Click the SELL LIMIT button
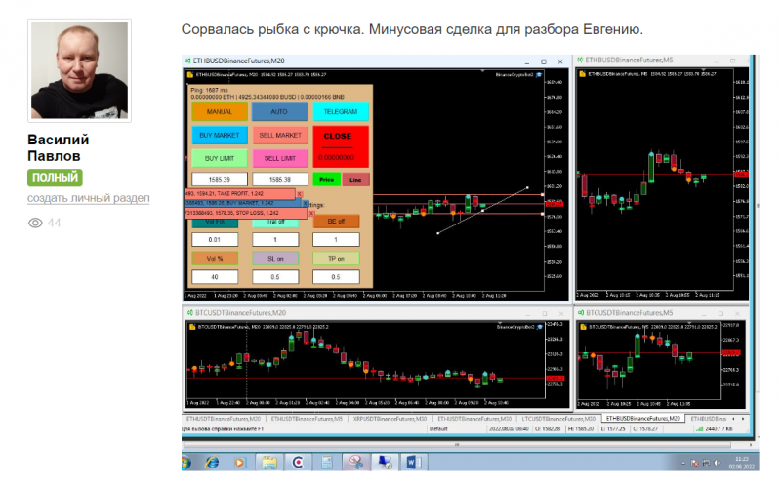 (x=280, y=158)
